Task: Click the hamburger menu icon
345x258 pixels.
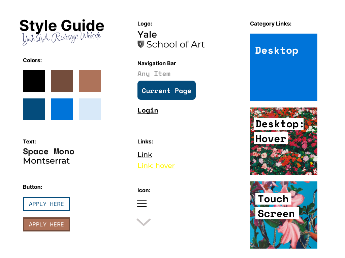Action: (142, 203)
